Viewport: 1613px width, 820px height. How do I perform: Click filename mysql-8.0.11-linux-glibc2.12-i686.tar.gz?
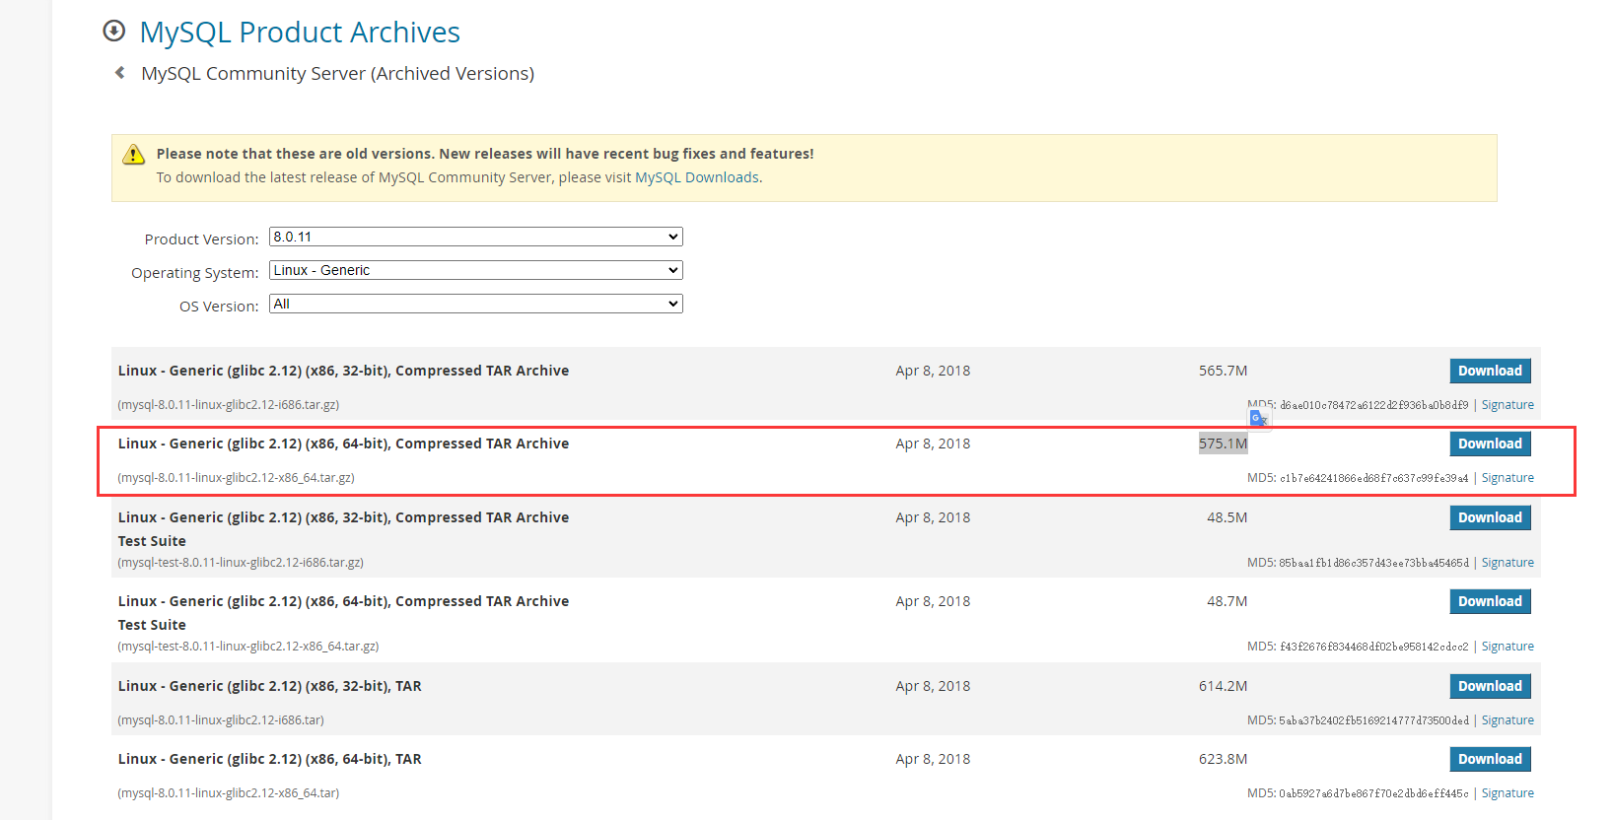coord(229,405)
